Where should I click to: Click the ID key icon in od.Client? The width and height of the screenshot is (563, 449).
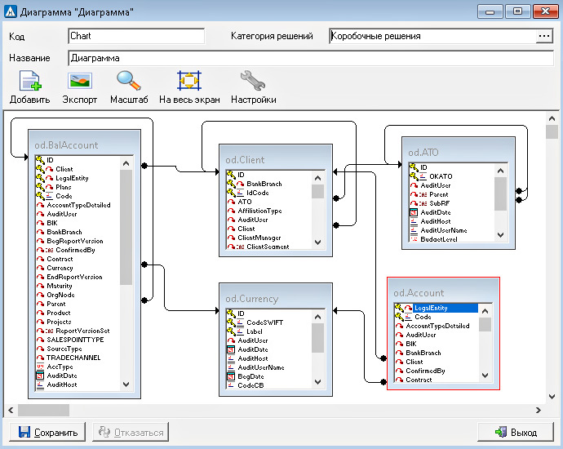pos(231,175)
